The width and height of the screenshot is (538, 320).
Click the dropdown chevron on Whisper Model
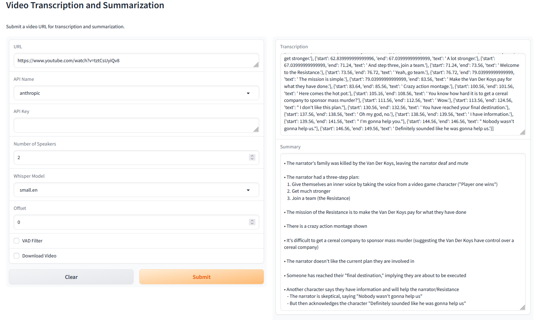pyautogui.click(x=248, y=190)
